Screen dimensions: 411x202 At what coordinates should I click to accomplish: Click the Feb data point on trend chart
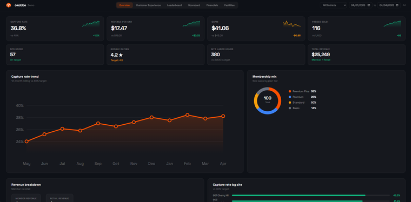tap(188, 115)
